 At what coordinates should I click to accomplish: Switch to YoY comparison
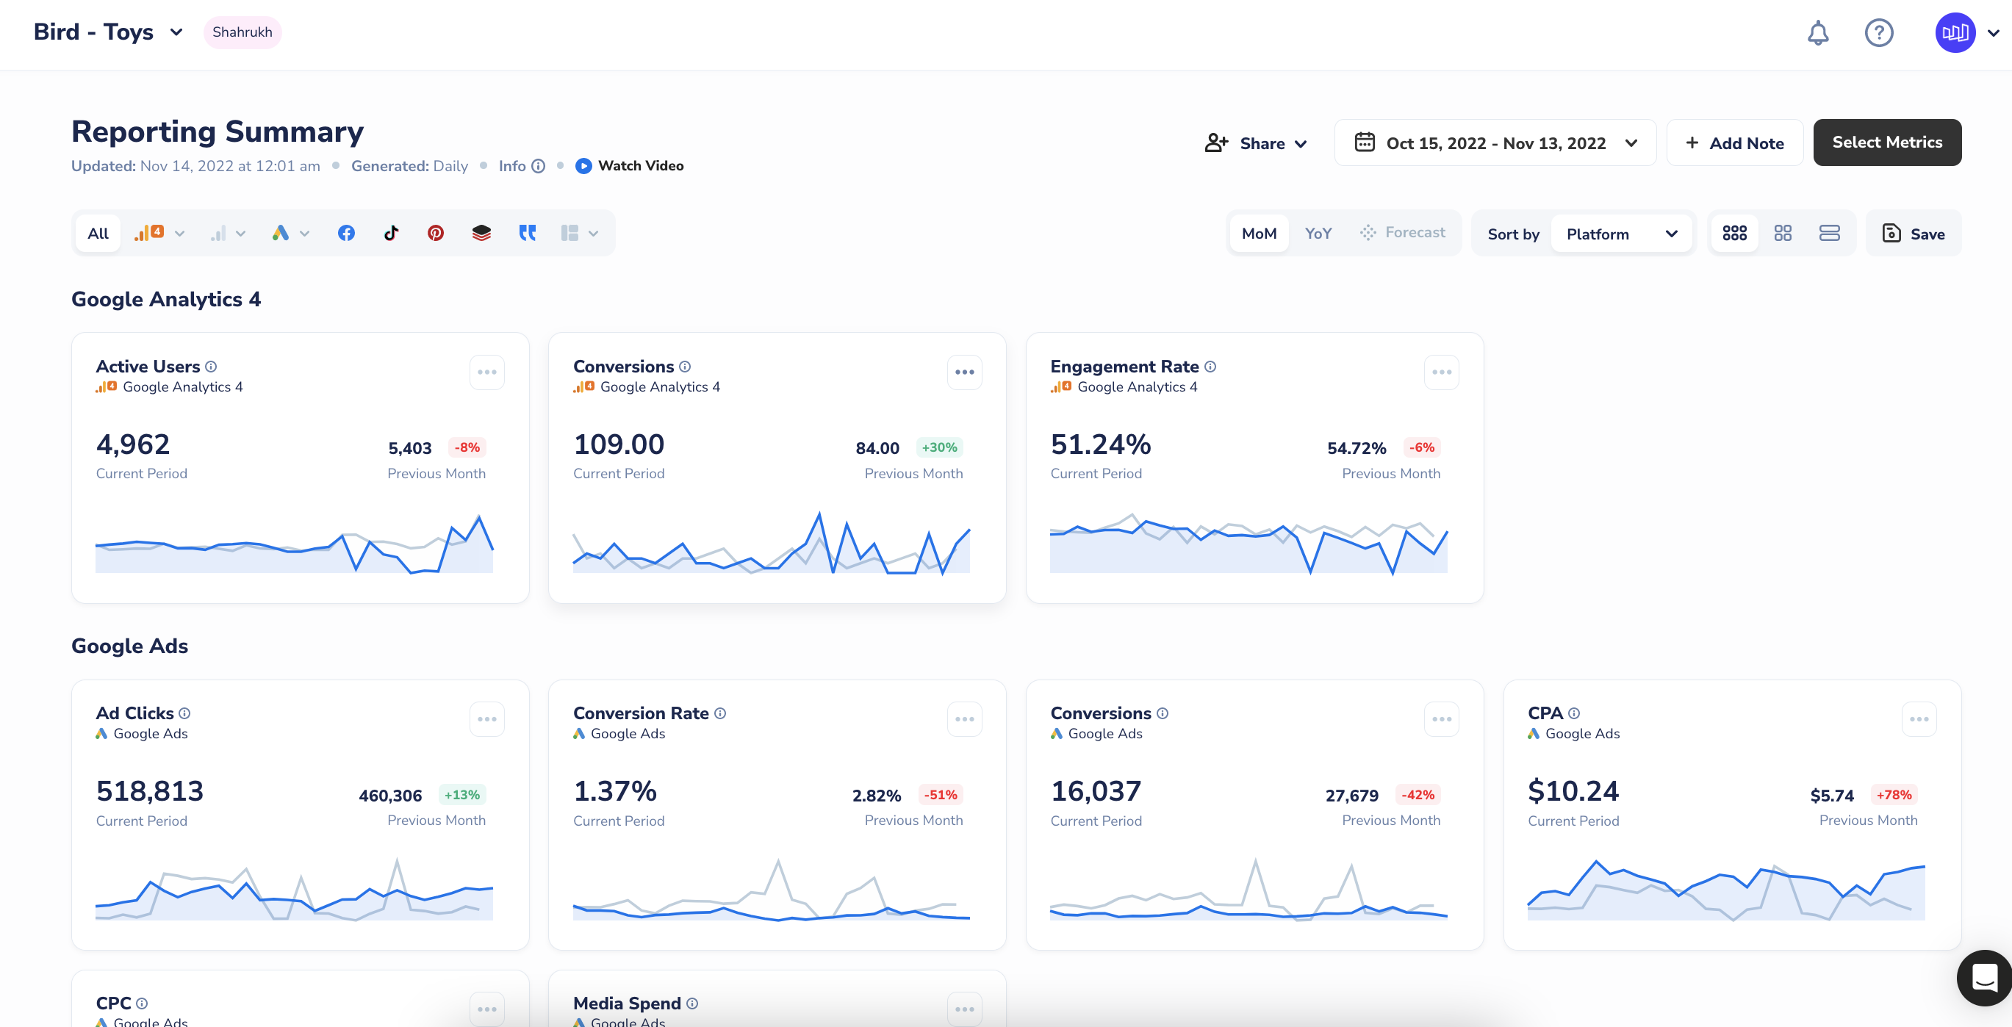1318,233
